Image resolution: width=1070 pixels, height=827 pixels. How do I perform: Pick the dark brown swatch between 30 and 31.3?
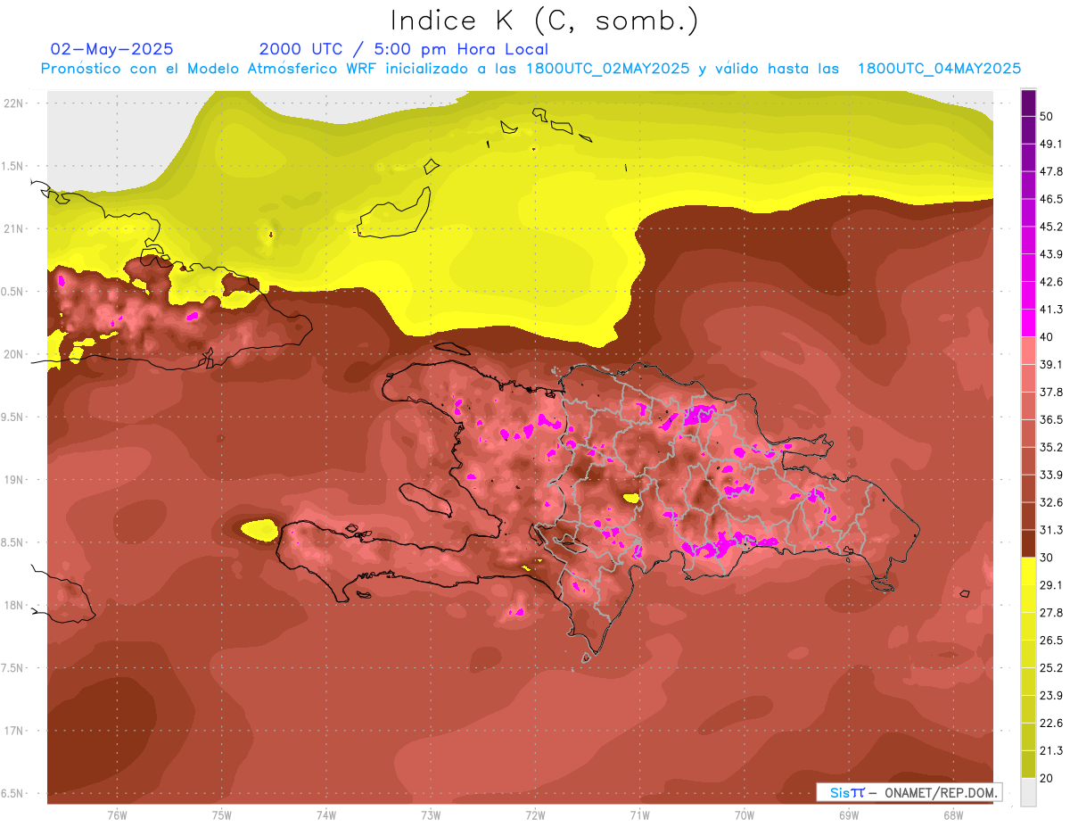[x=1028, y=544]
